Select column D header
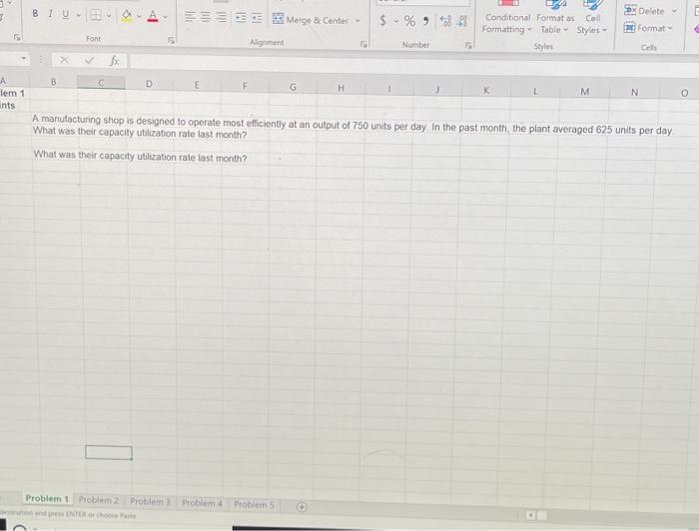This screenshot has width=699, height=531. click(149, 84)
